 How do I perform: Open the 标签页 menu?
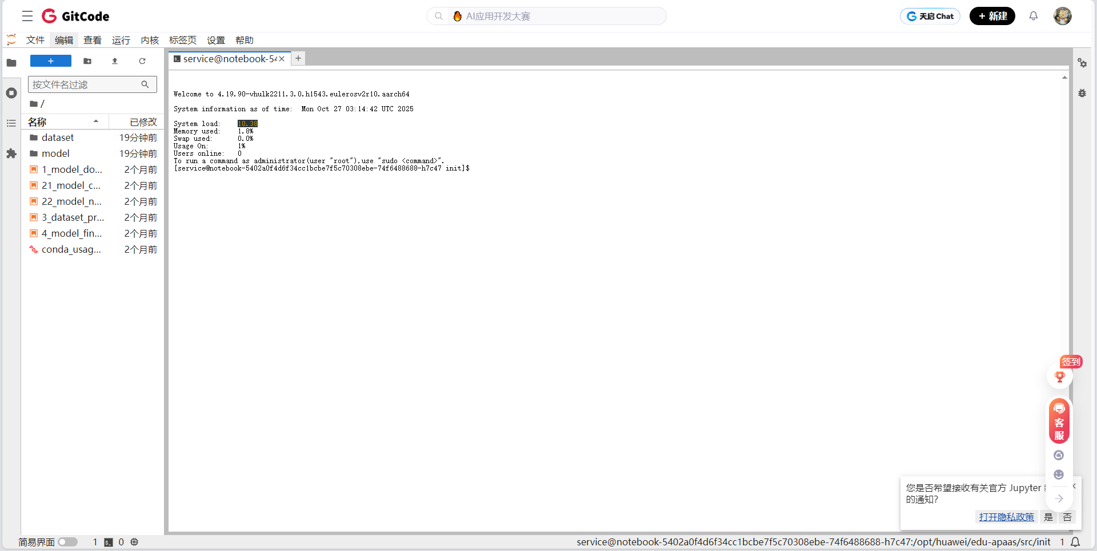[183, 40]
